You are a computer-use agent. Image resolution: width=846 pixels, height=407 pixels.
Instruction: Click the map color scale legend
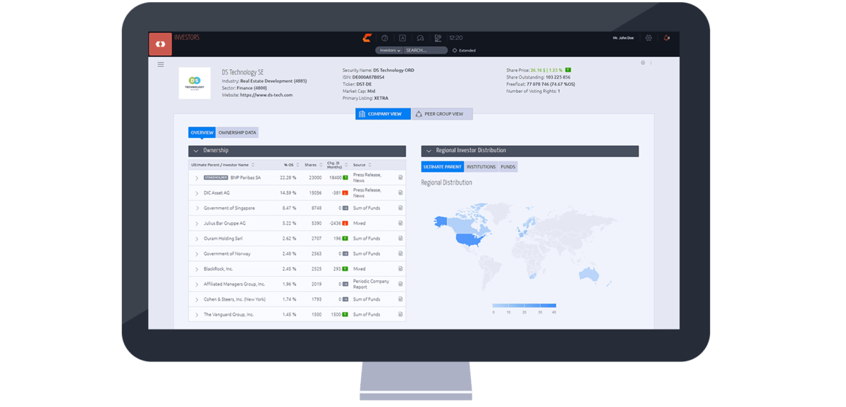pos(524,306)
